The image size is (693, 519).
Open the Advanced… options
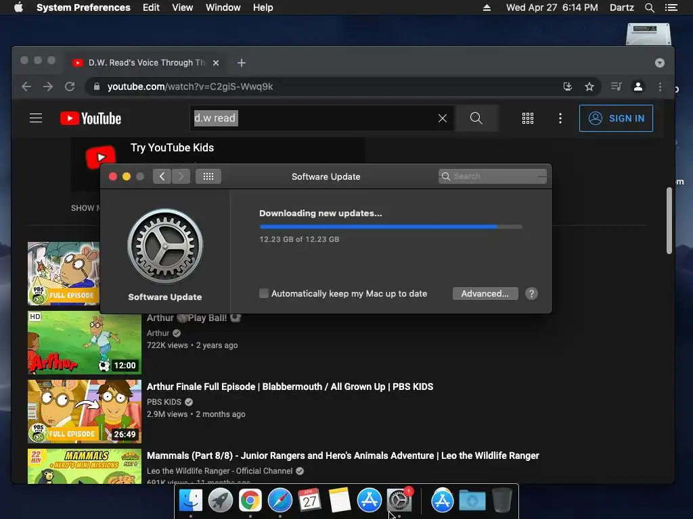click(x=485, y=293)
